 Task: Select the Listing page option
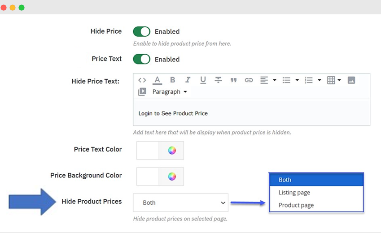(x=294, y=193)
